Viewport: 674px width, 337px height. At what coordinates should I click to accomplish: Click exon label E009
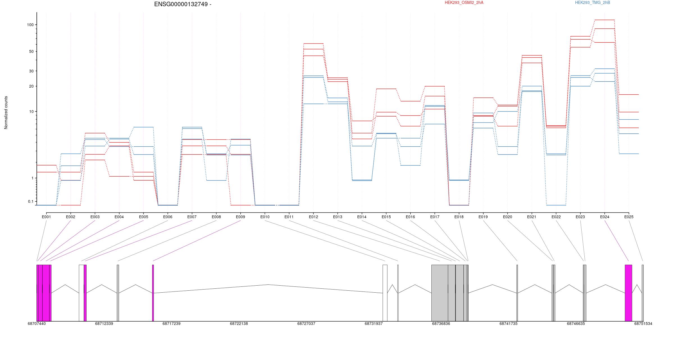click(x=240, y=217)
